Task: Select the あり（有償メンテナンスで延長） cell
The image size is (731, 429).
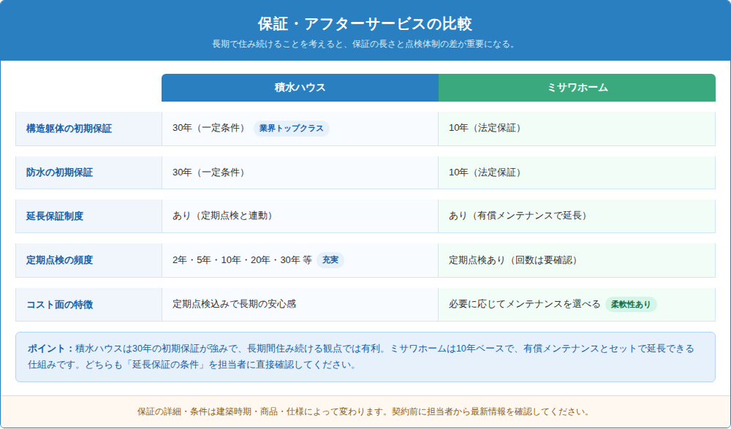Action: click(577, 216)
